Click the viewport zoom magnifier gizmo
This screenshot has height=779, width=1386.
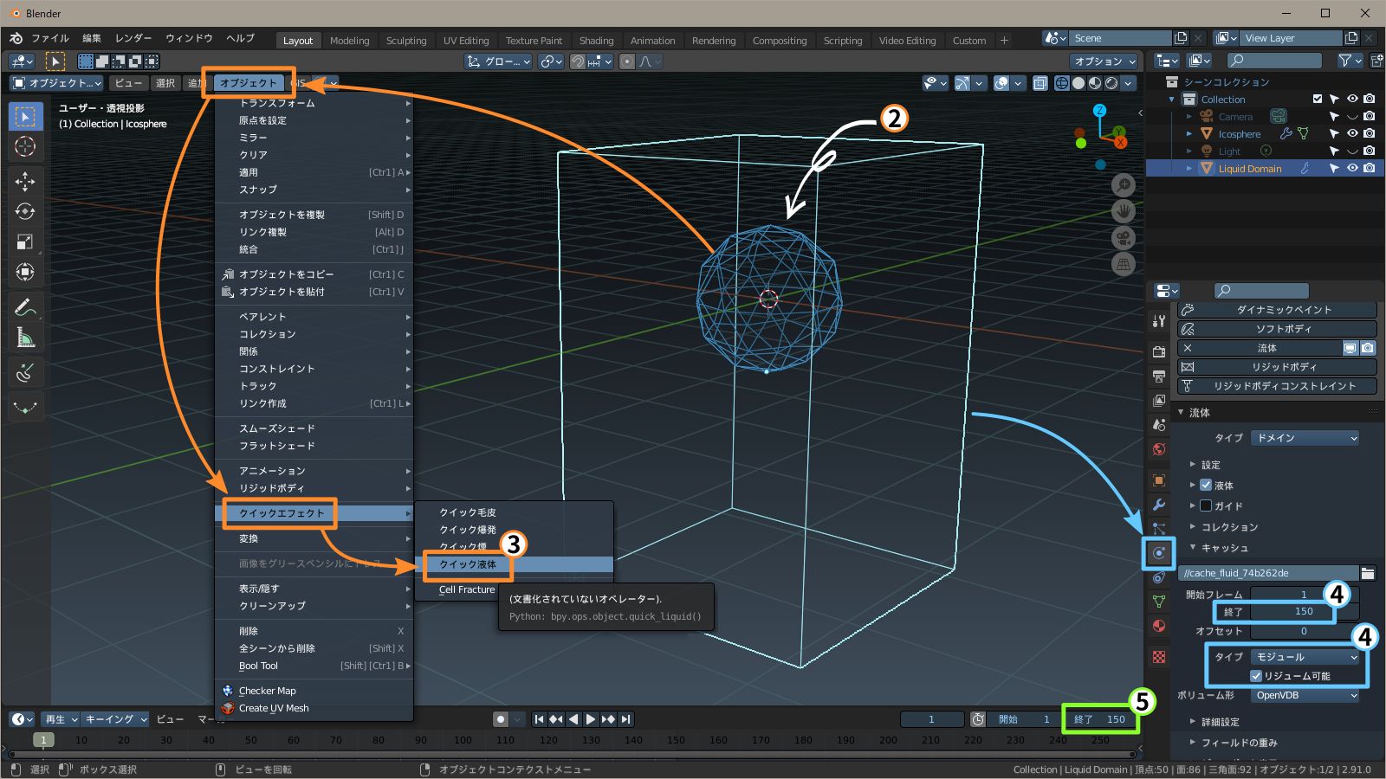click(x=1124, y=185)
